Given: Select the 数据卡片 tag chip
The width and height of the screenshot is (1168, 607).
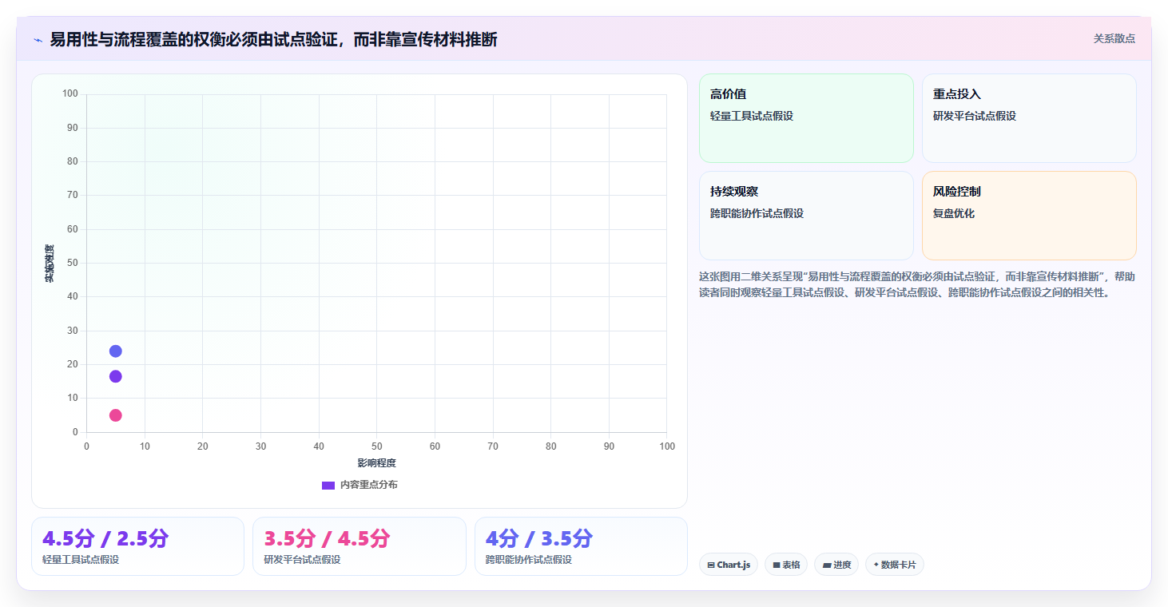Looking at the screenshot, I should 895,565.
